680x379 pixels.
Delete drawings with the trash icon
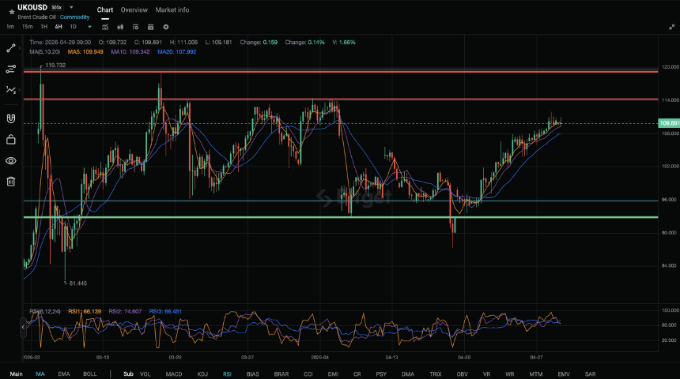[11, 182]
